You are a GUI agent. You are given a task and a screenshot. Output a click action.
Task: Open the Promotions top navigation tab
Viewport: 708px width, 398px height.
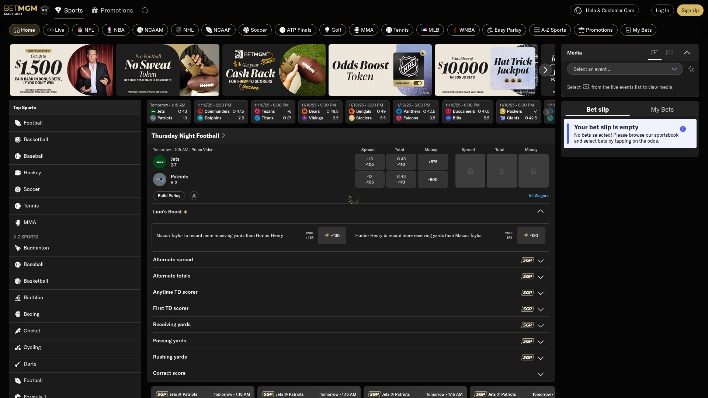pyautogui.click(x=112, y=10)
